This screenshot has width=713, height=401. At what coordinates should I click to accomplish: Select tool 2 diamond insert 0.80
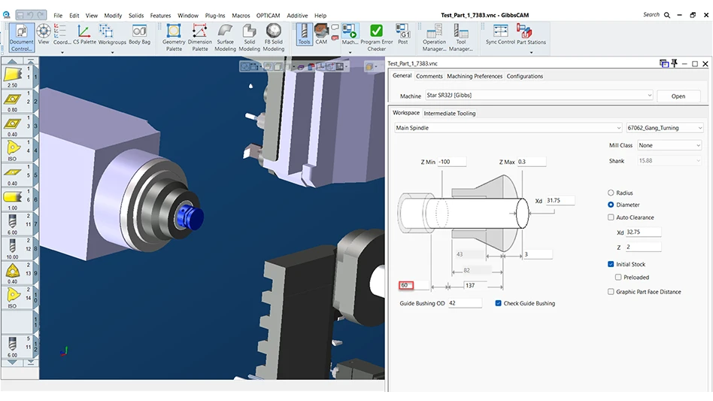pyautogui.click(x=13, y=102)
